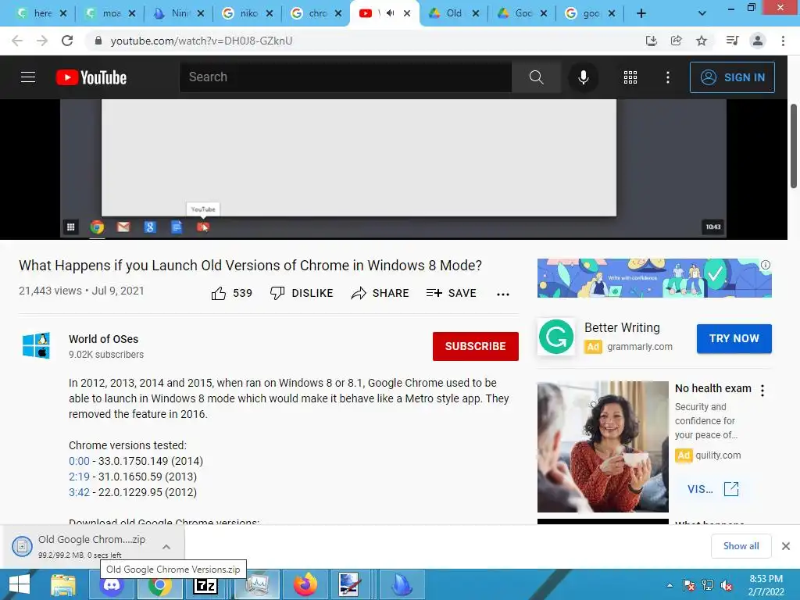Reload the page
The height and width of the screenshot is (600, 800).
(67, 41)
